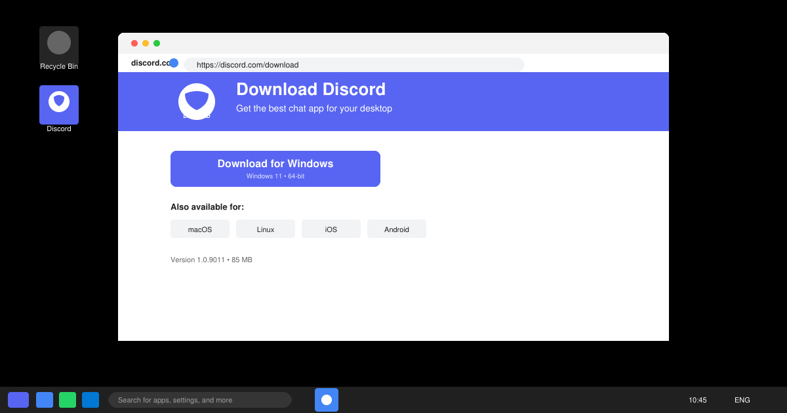Focus the discord.com/download address bar
Image resolution: width=787 pixels, height=413 pixels.
click(x=354, y=65)
